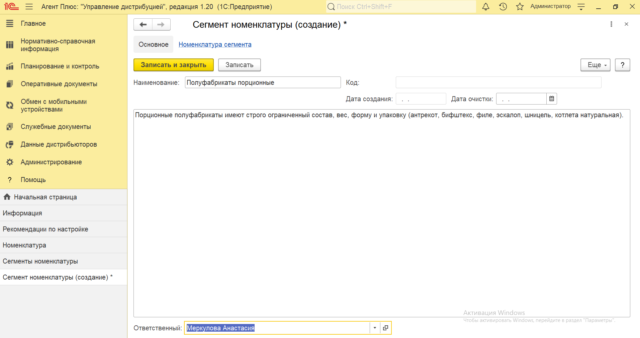The height and width of the screenshot is (338, 640).
Task: Switch to the Основное tab
Action: click(154, 44)
